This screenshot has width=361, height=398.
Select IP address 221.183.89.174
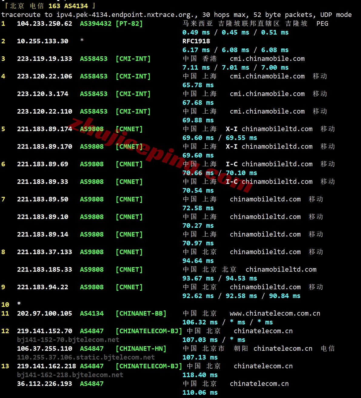[45, 129]
